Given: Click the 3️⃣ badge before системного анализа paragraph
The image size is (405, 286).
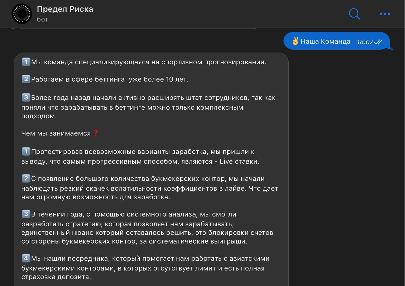Looking at the screenshot, I should 26,214.
